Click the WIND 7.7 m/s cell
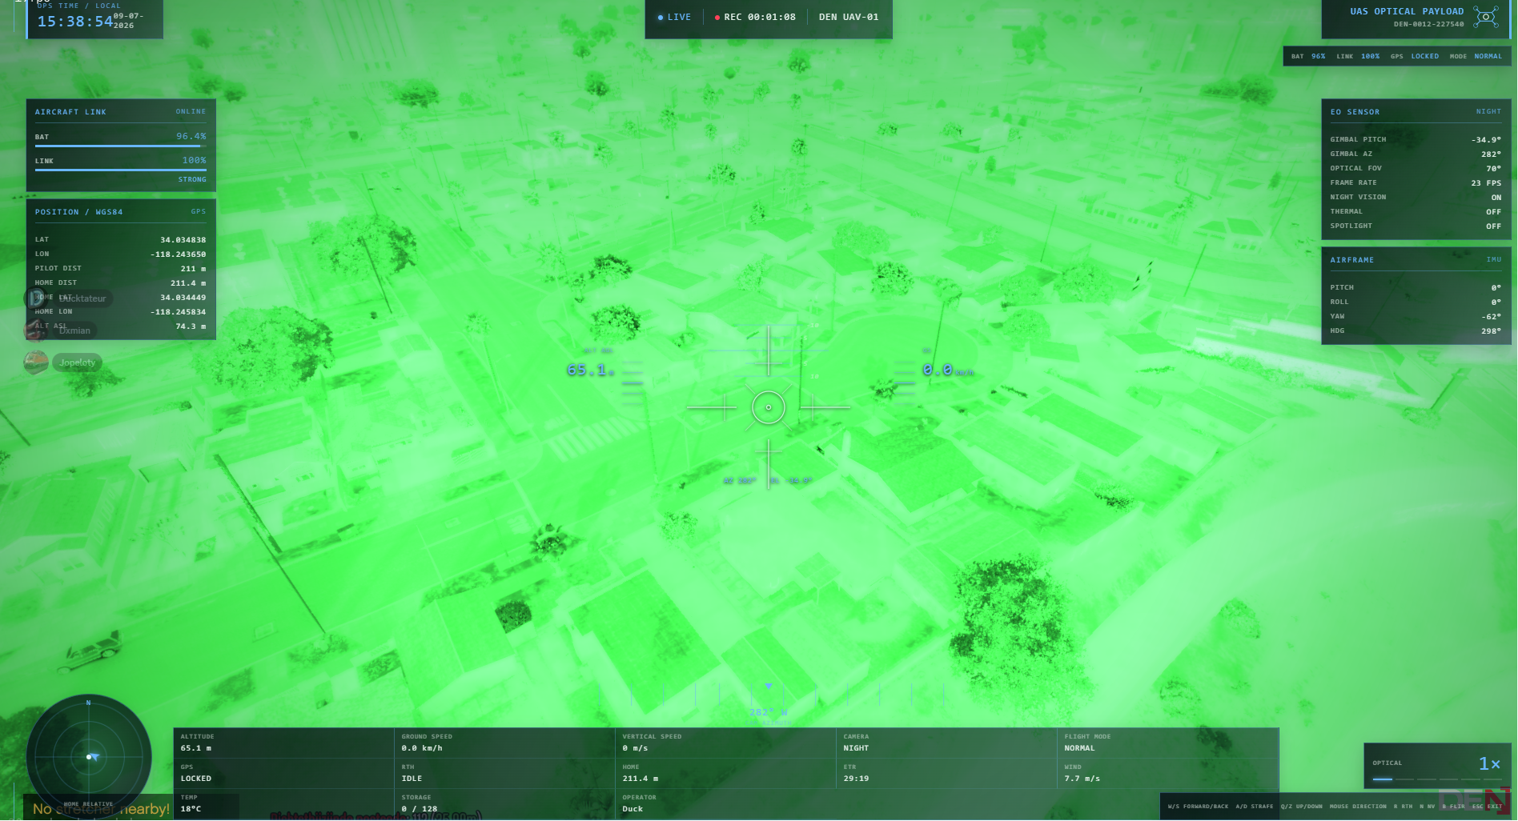Viewport: 1518px width, 821px height. 1168,774
